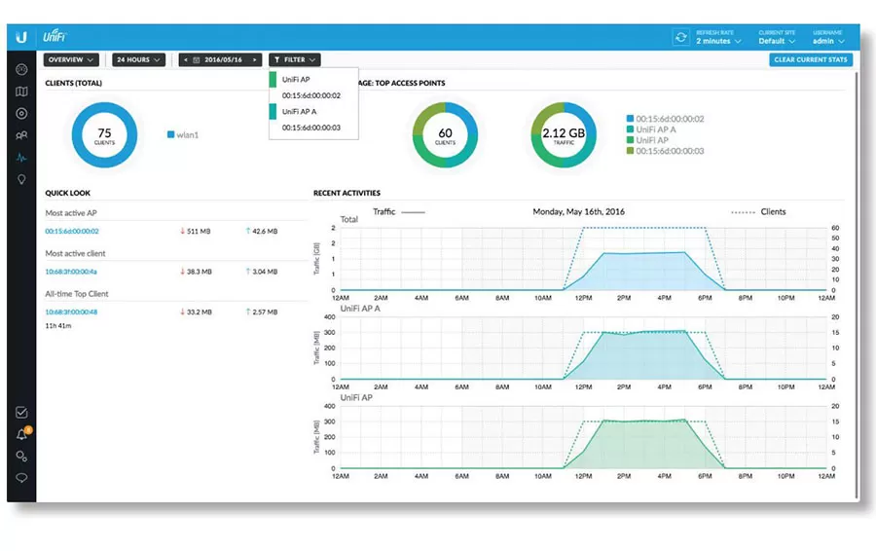Click the olive legend swatch for 00:15:6d:00:00:03

630,151
